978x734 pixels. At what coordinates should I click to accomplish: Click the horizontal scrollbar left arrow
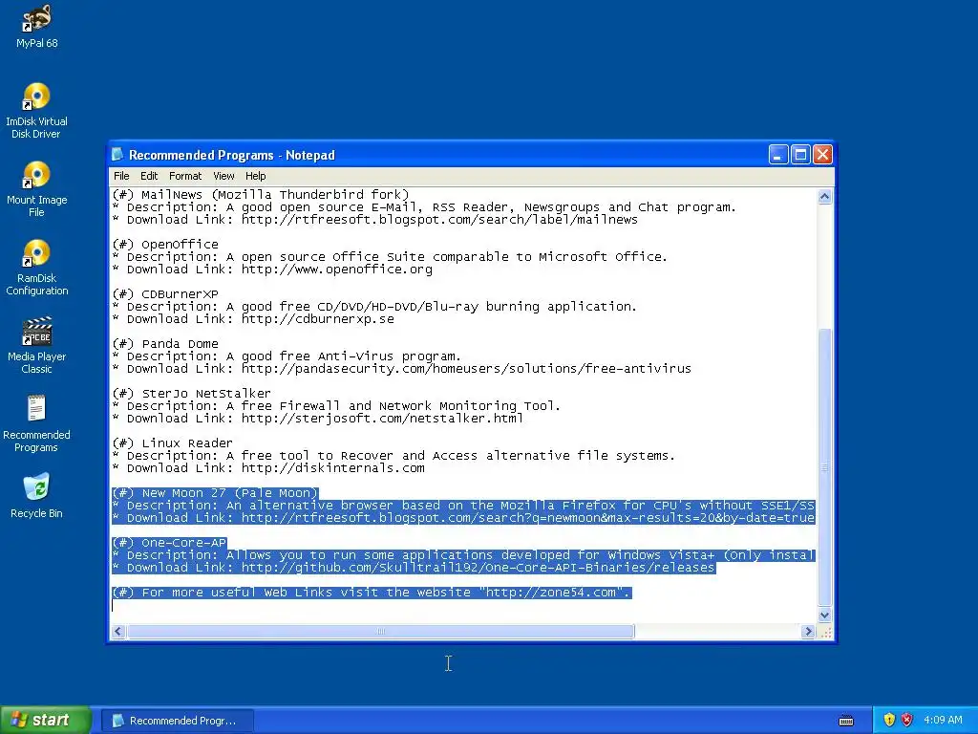pyautogui.click(x=117, y=631)
